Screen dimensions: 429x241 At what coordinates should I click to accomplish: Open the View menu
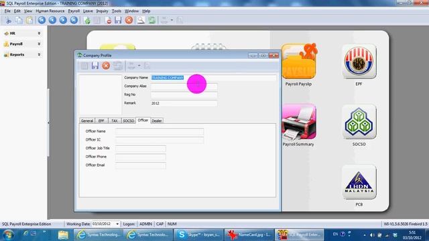28,11
